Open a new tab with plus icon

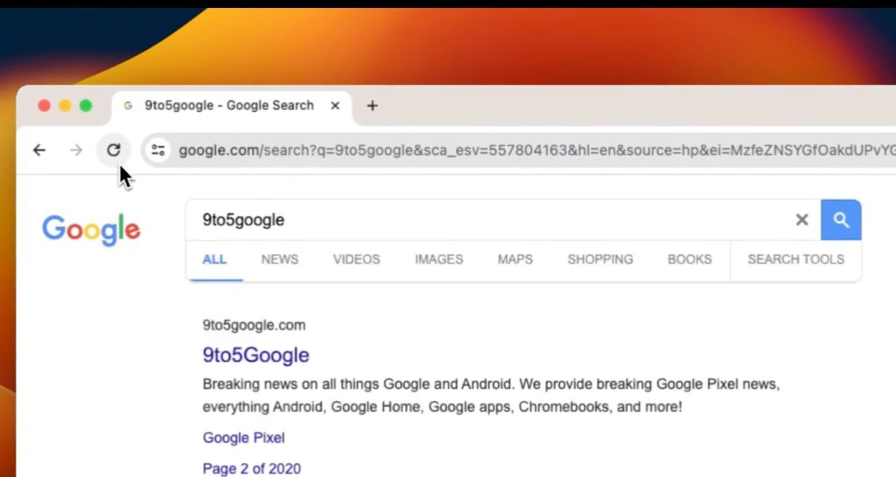[372, 106]
